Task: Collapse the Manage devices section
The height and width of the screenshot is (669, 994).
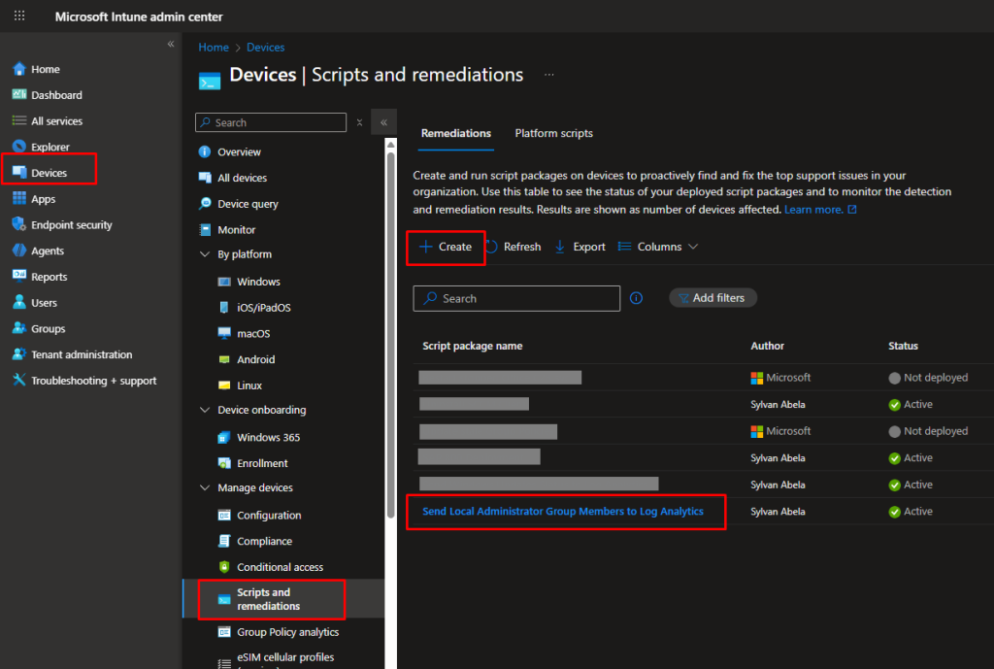Action: (204, 487)
